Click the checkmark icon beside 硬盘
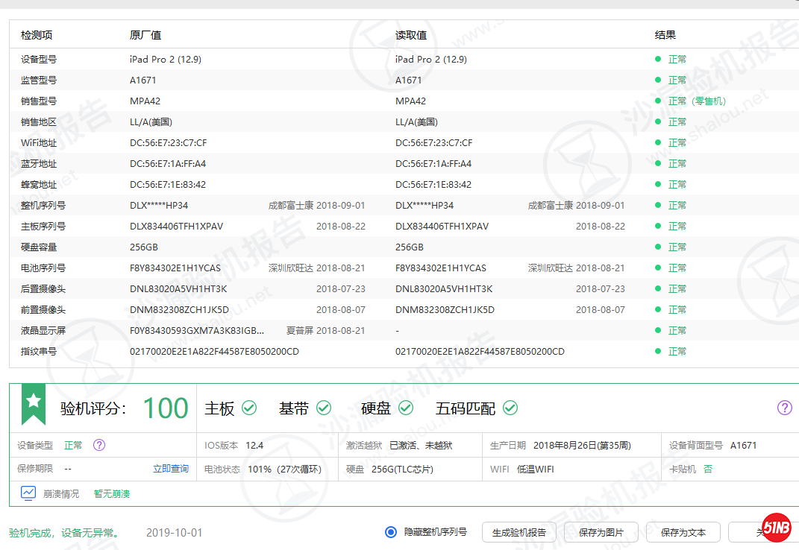 point(405,408)
